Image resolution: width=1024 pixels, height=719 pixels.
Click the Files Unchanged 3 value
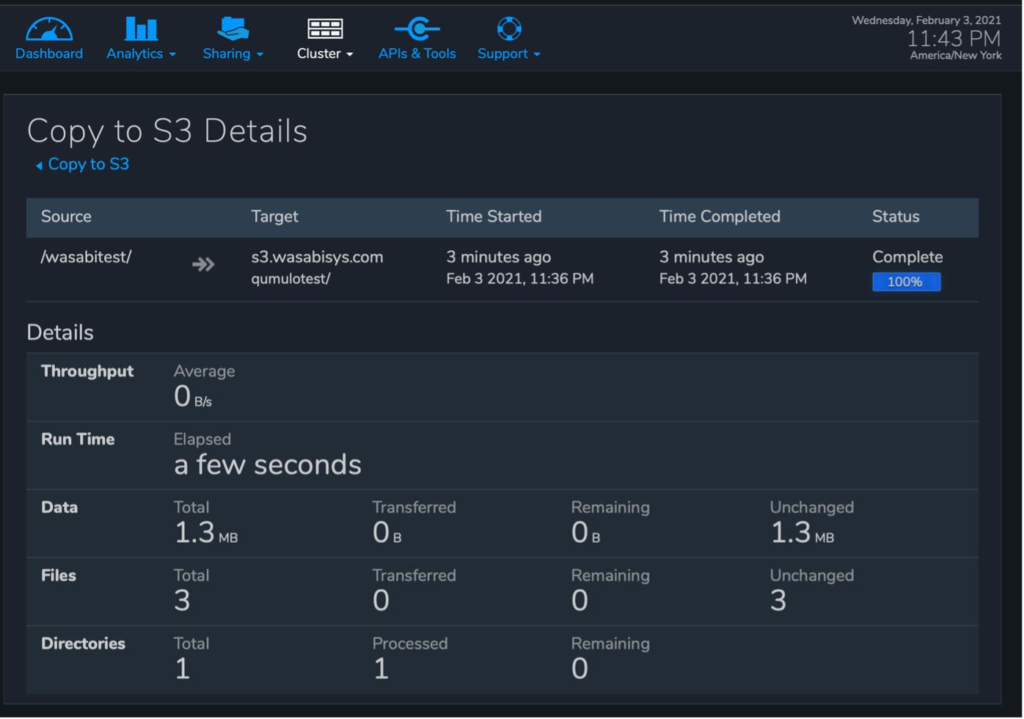click(778, 601)
